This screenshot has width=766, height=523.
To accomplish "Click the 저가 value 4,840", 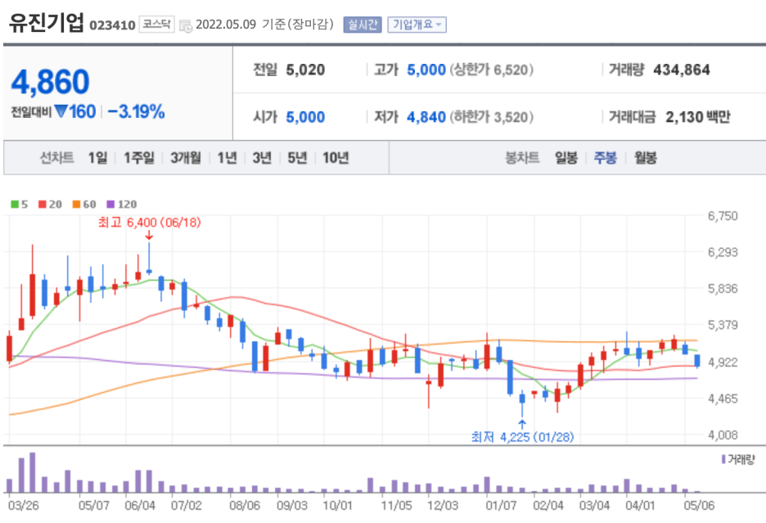I will click(x=426, y=117).
